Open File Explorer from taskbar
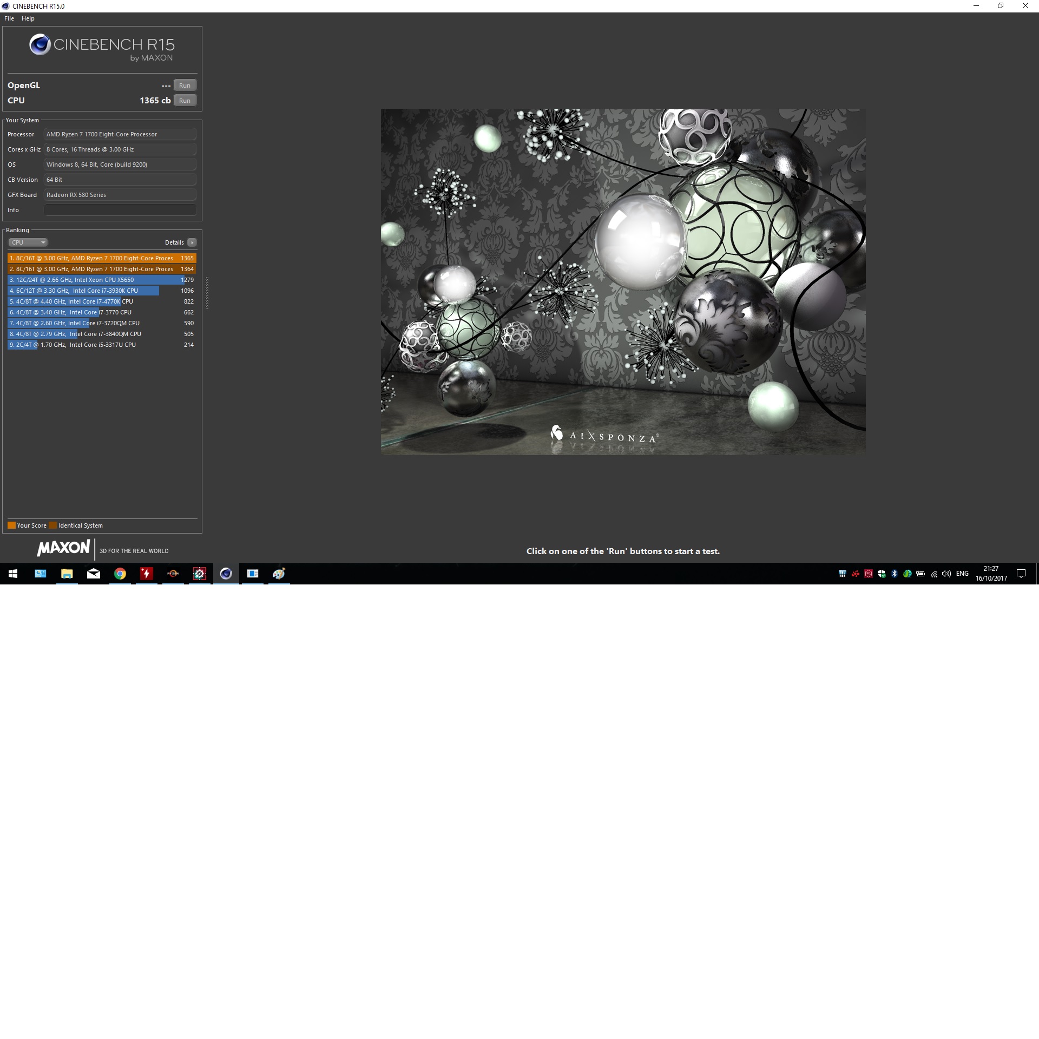 [x=67, y=574]
